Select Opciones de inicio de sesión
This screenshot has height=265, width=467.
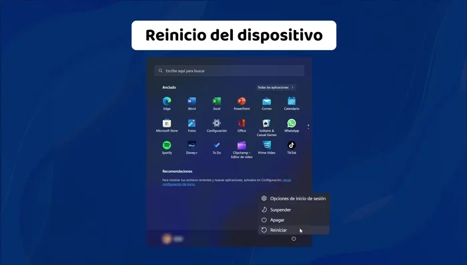coord(294,198)
